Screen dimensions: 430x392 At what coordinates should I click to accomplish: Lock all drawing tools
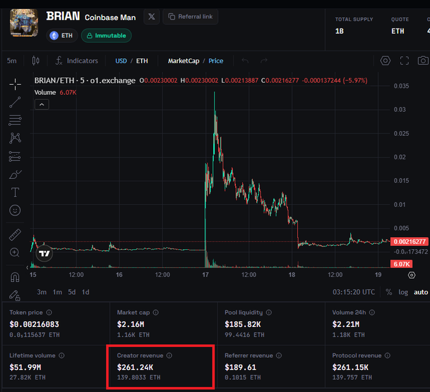(x=15, y=295)
